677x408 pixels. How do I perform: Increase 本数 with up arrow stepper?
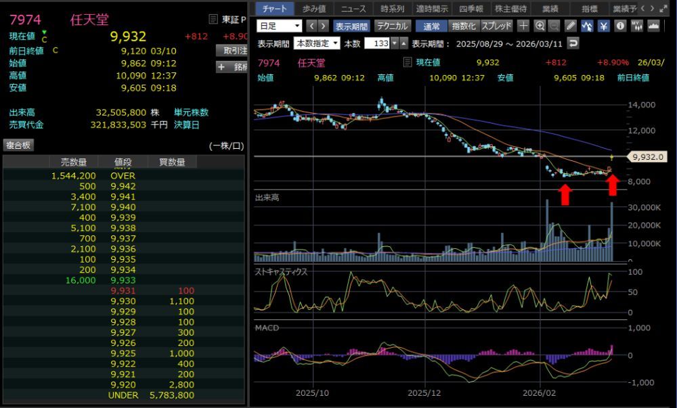point(403,43)
